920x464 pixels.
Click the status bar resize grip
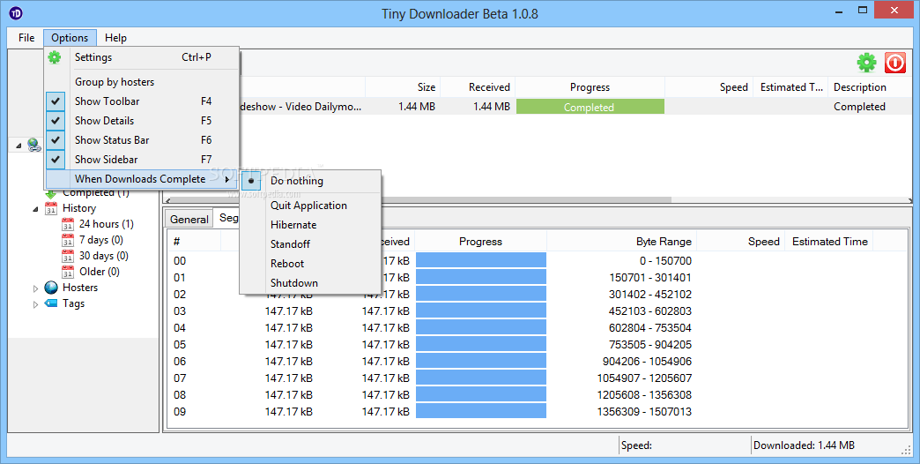pos(906,449)
